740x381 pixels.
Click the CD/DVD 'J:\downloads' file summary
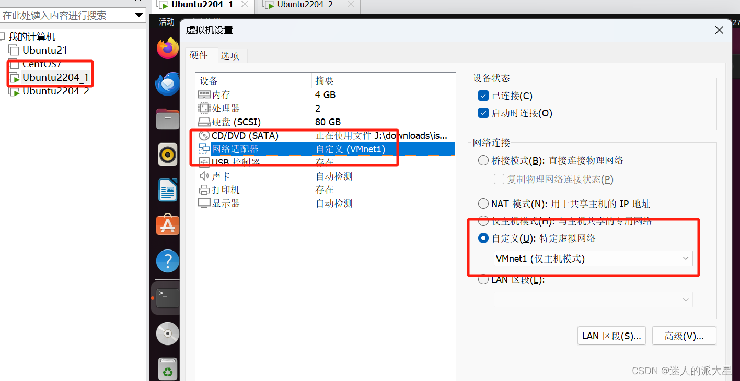(x=381, y=136)
